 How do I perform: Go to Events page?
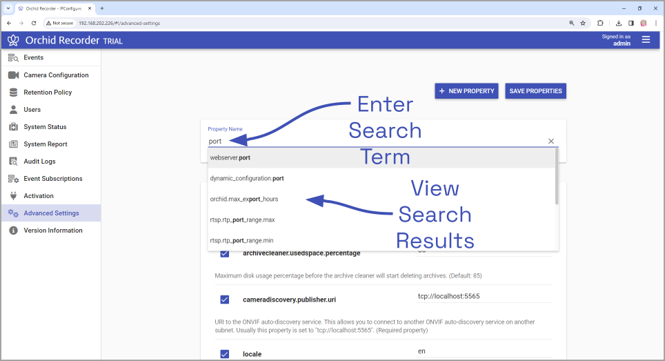point(34,58)
